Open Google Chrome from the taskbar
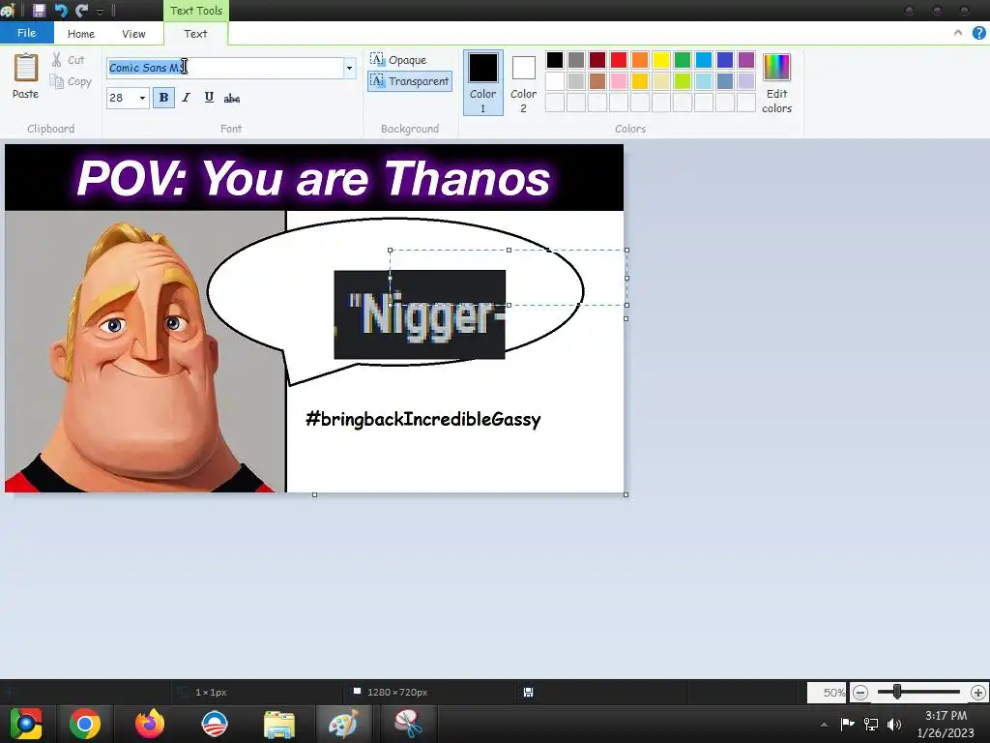 click(x=85, y=724)
